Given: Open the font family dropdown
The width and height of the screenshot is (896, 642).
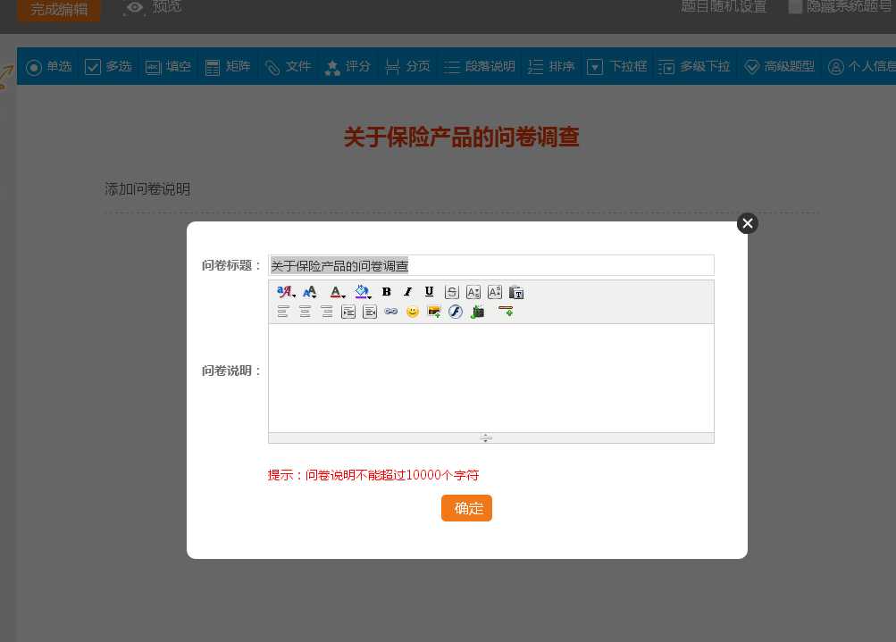Looking at the screenshot, I should (286, 293).
